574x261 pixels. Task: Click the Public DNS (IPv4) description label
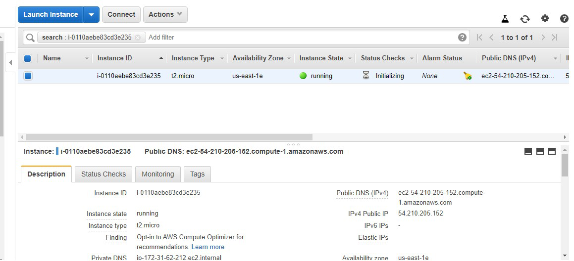[363, 193]
